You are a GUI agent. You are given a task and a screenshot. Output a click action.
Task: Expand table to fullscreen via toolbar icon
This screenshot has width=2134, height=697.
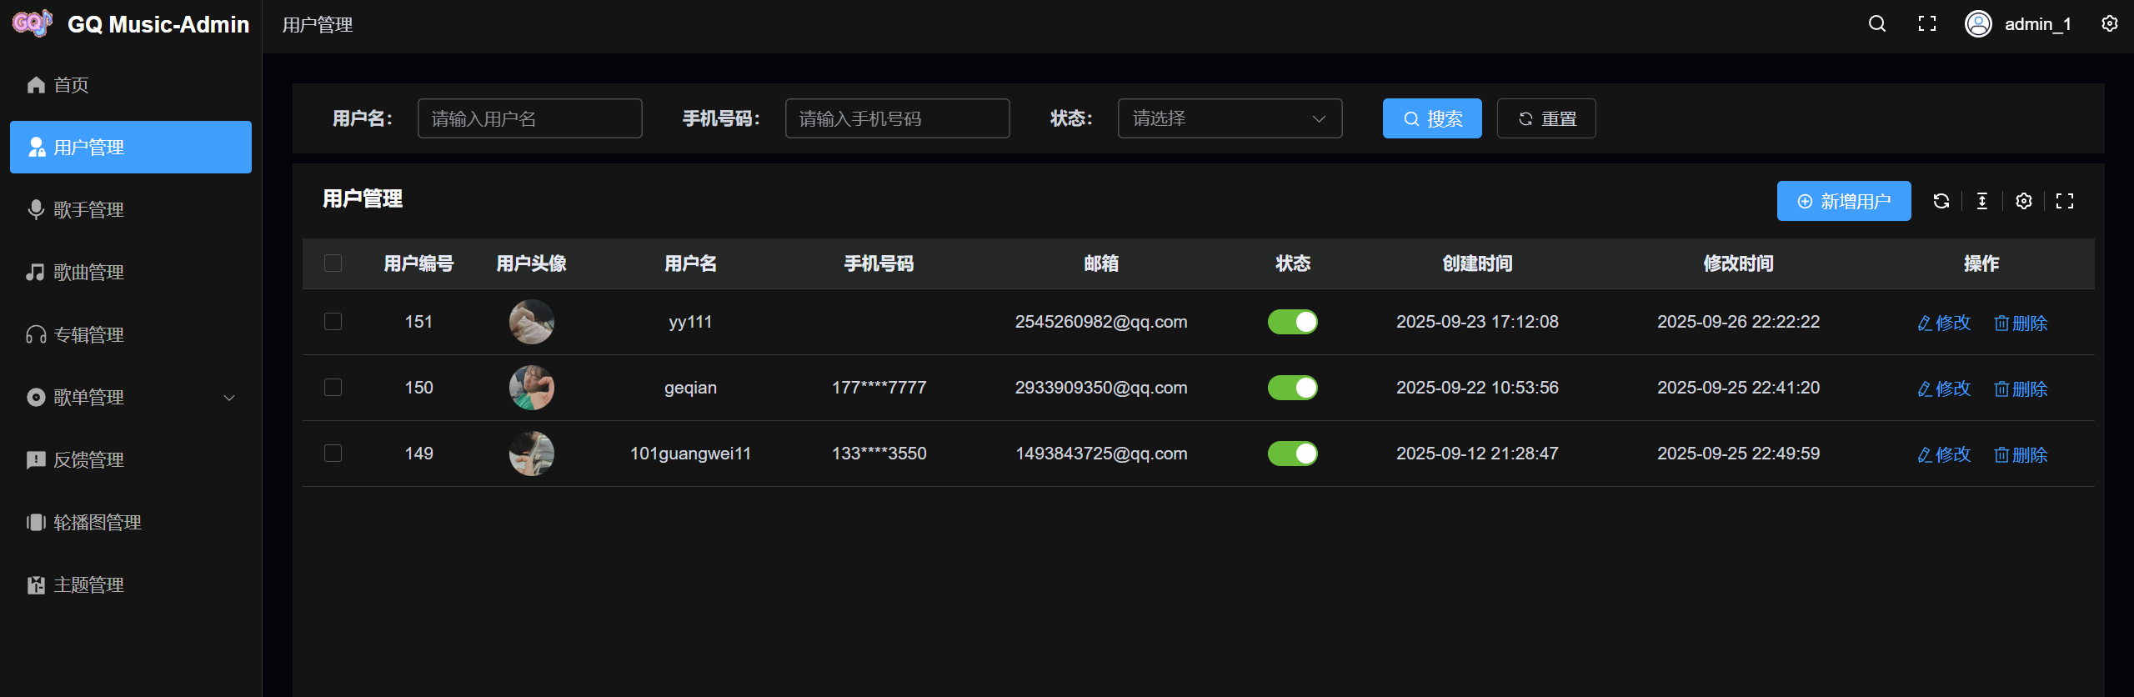(x=2064, y=201)
